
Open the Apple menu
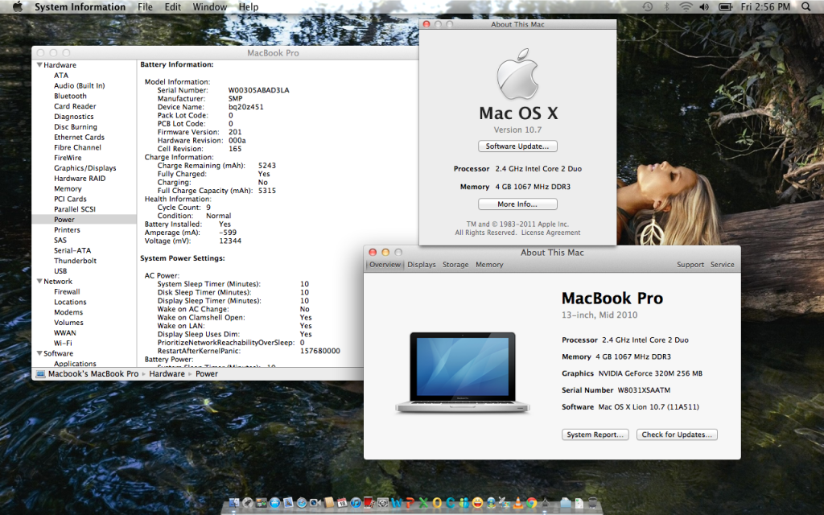coord(18,6)
